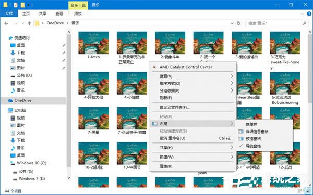Select the 10-中国节 music file

coord(132,156)
